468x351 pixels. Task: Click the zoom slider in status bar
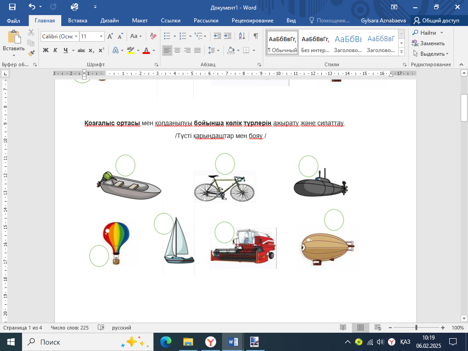pos(416,328)
